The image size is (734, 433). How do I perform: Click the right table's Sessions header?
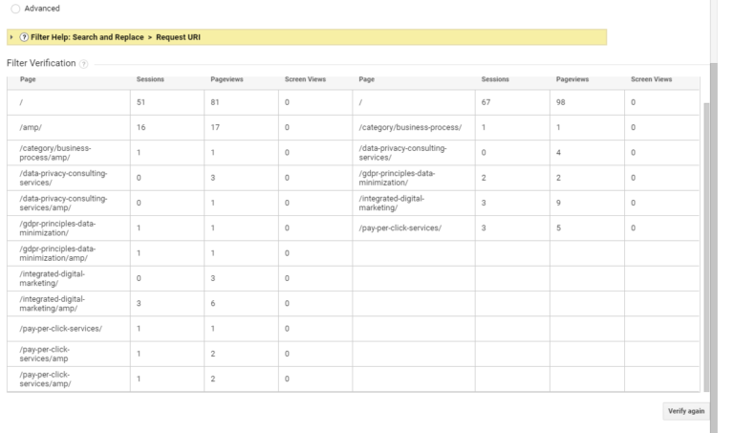495,79
